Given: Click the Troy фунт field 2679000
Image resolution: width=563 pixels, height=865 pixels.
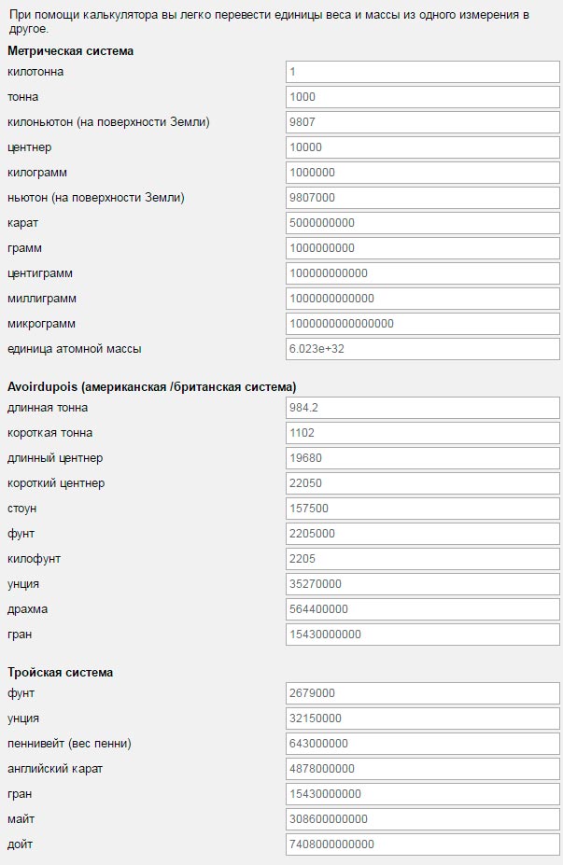Looking at the screenshot, I should point(423,693).
